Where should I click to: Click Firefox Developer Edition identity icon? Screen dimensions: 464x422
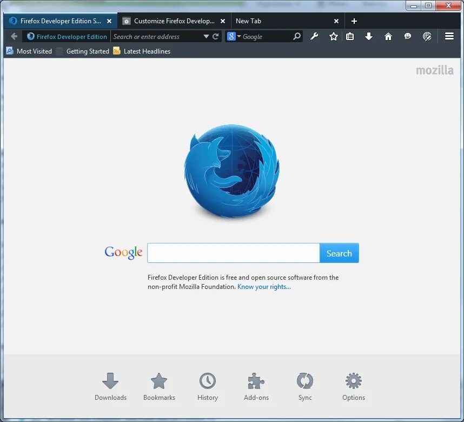30,36
